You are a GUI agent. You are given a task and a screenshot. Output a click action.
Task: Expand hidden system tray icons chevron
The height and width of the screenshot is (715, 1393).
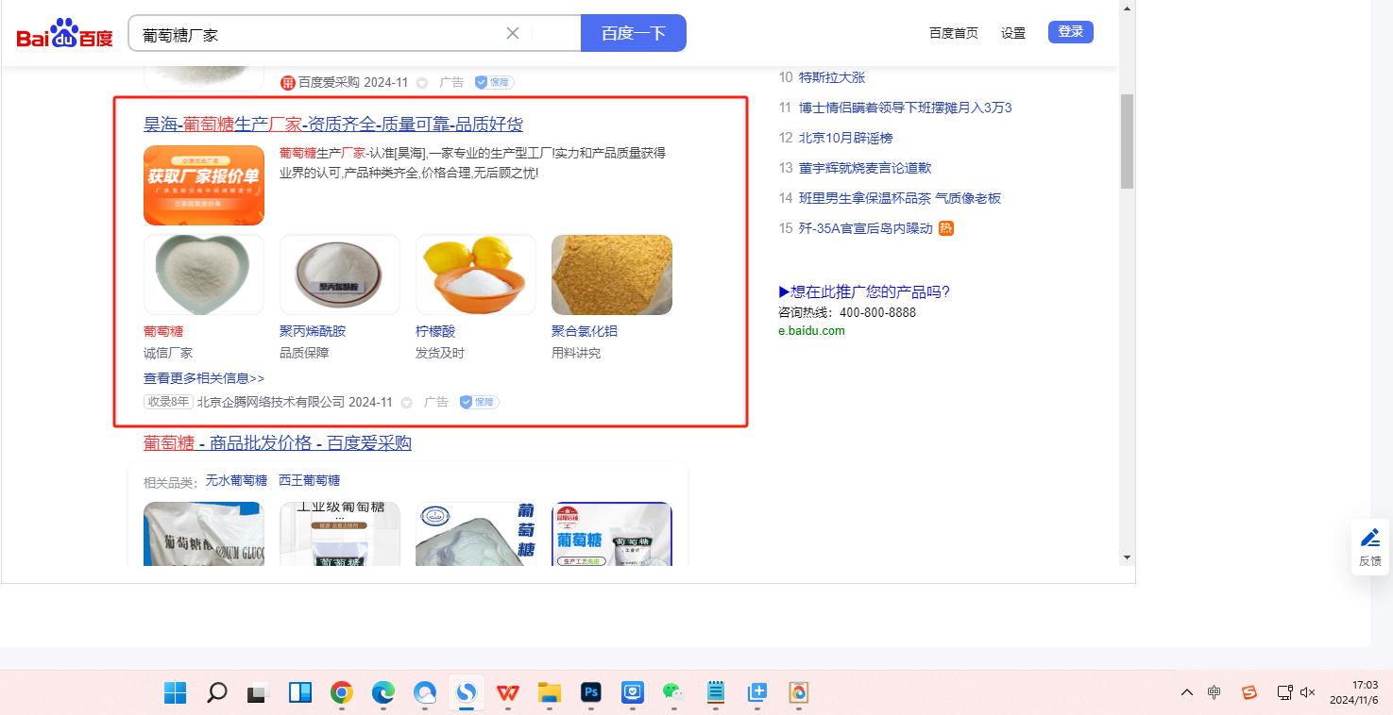(x=1187, y=692)
